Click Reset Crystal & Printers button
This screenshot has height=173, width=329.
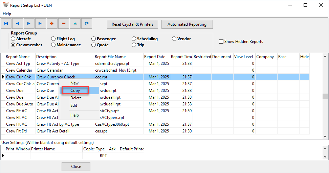coord(132,24)
